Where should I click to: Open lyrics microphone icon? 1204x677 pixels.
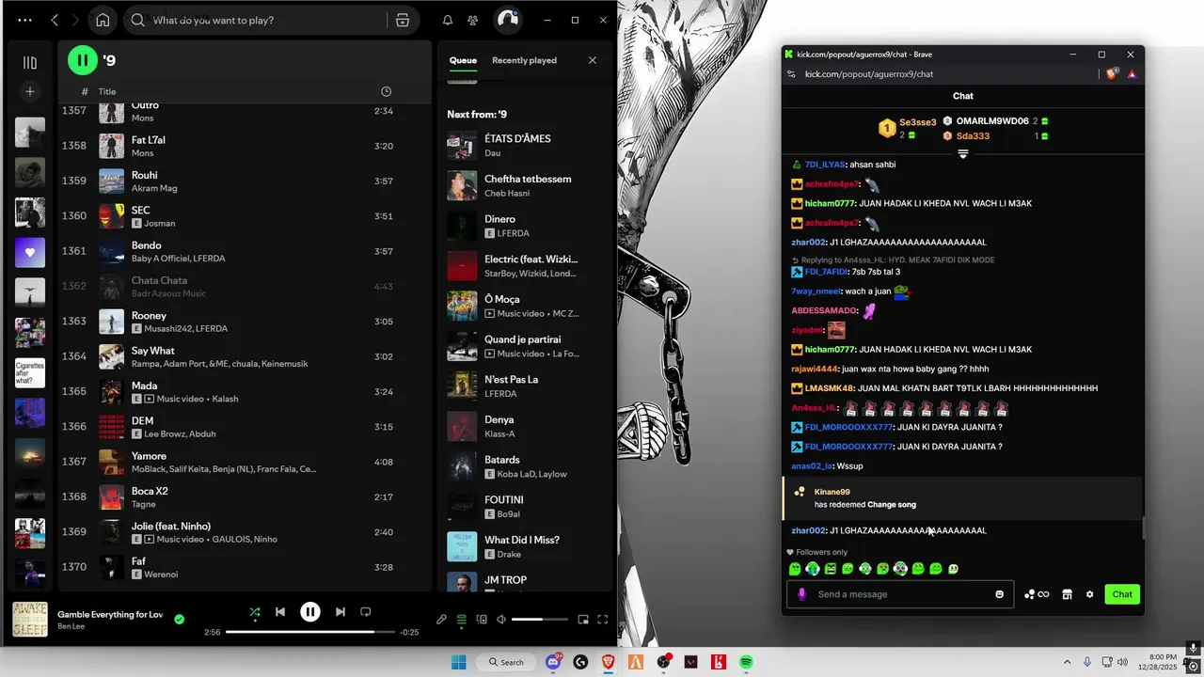tap(441, 620)
